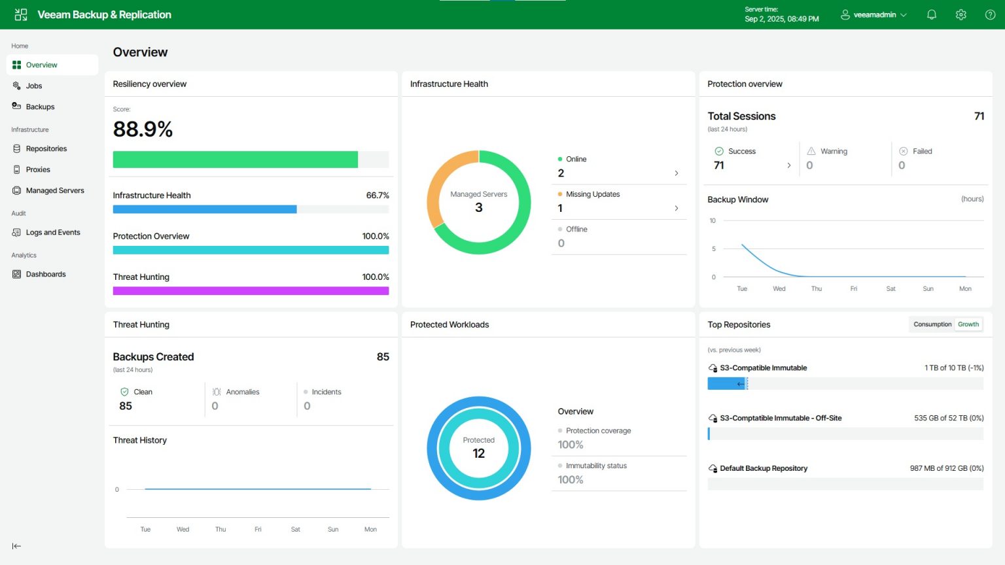View Managed Servers infrastructure
The image size is (1005, 565).
pos(55,190)
